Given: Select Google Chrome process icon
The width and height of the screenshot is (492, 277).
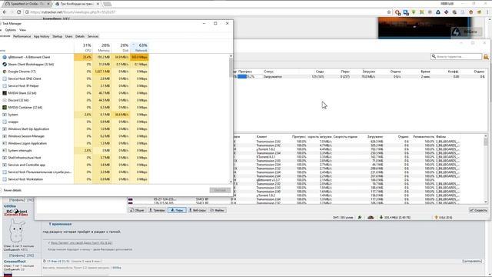Looking at the screenshot, I should [5, 72].
